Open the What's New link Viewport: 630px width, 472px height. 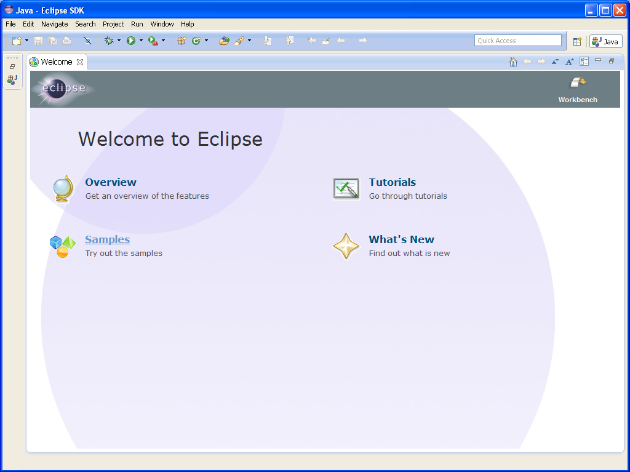point(401,239)
